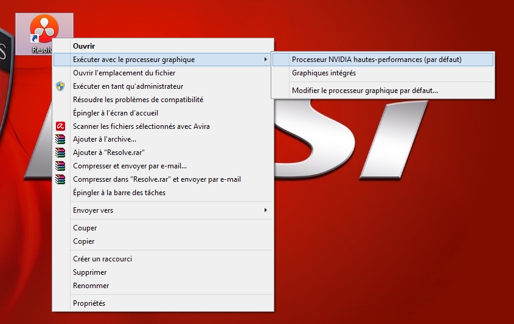The height and width of the screenshot is (324, 514).
Task: Choose Couper from the context menu
Action: coord(163,228)
